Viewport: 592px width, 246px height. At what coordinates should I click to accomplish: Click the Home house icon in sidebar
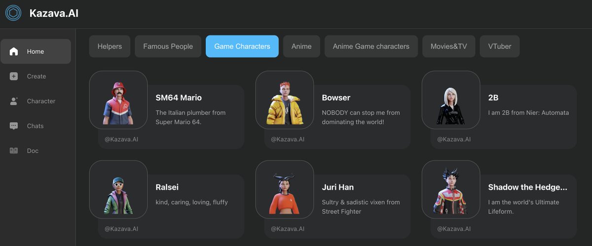coord(14,51)
